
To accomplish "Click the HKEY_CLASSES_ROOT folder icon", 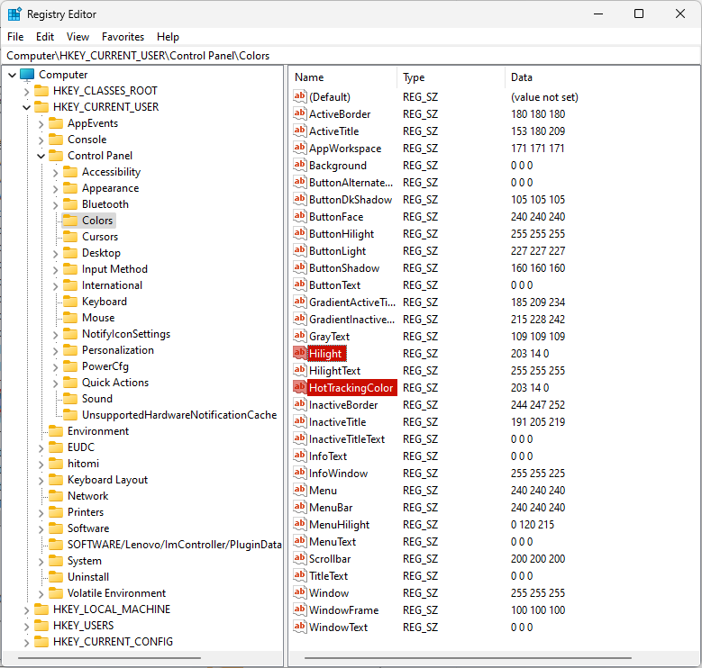I will coord(41,91).
